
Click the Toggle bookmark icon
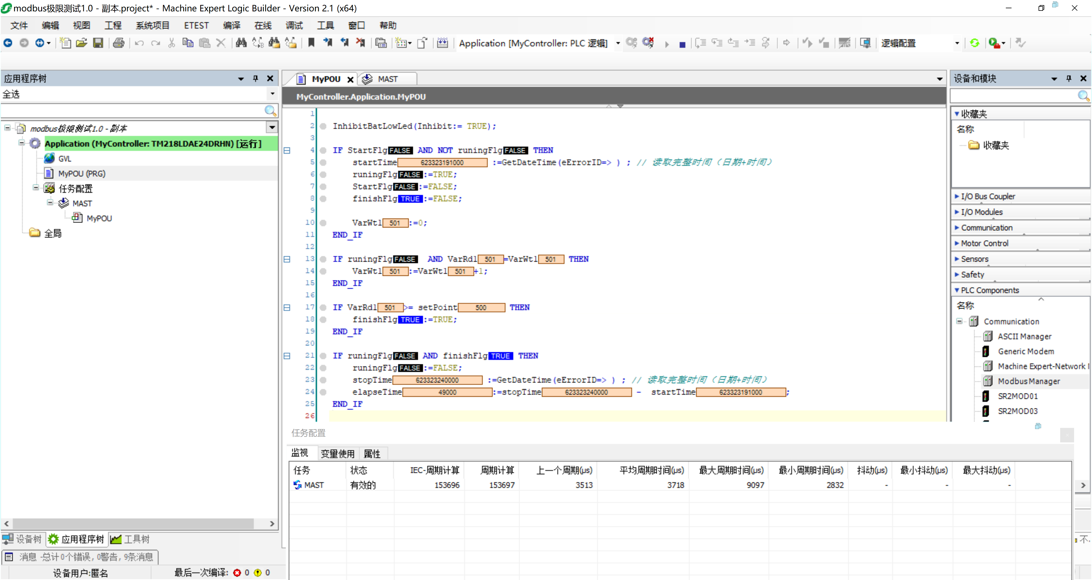311,43
